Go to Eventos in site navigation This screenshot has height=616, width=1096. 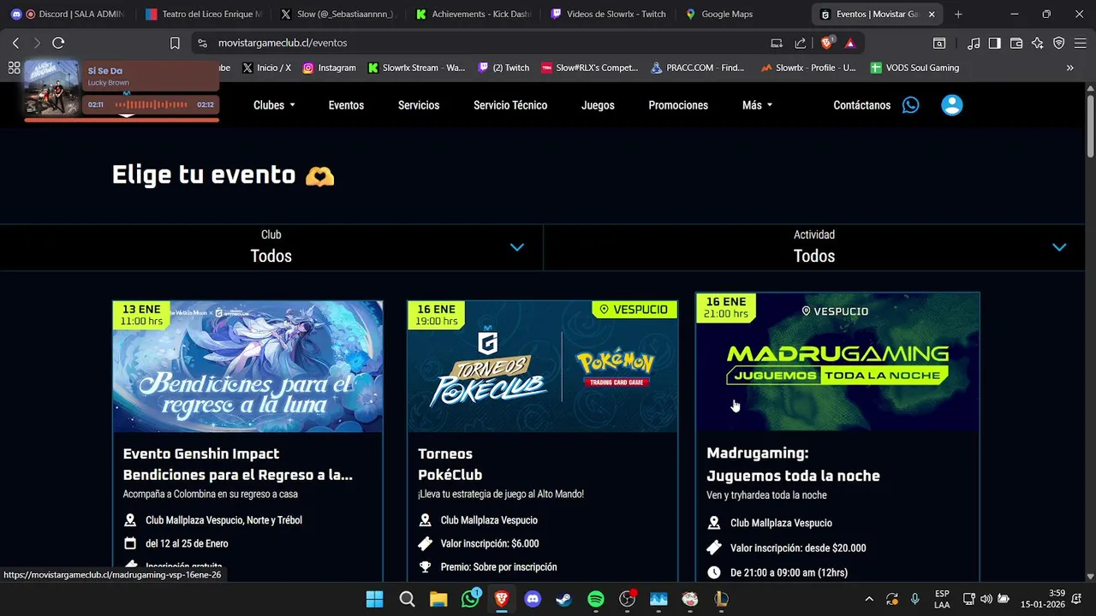pyautogui.click(x=346, y=105)
